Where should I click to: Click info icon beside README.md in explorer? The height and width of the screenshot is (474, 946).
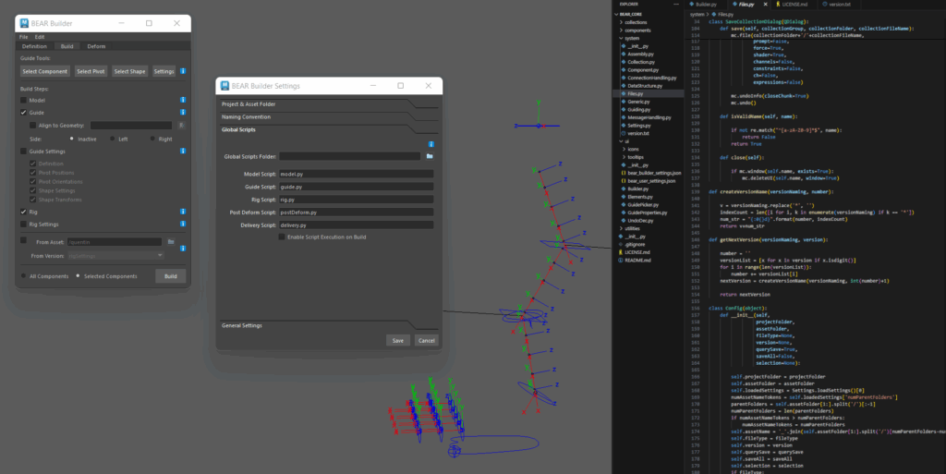tap(620, 260)
